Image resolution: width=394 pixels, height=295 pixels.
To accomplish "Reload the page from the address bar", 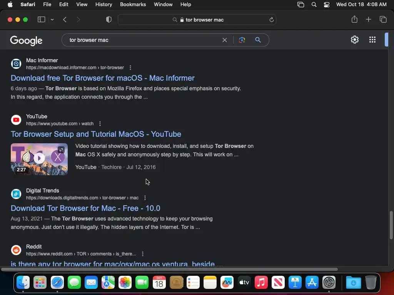I will 271,20.
